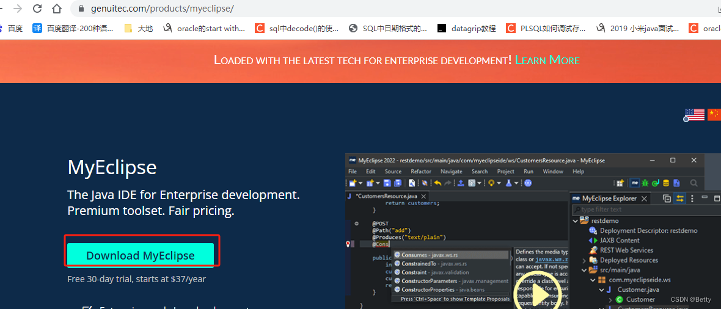The width and height of the screenshot is (721, 309).
Task: Open the Edit menu in MyEclipse
Action: click(371, 172)
